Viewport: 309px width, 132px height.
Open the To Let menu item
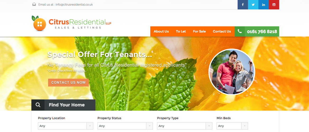[181, 31]
